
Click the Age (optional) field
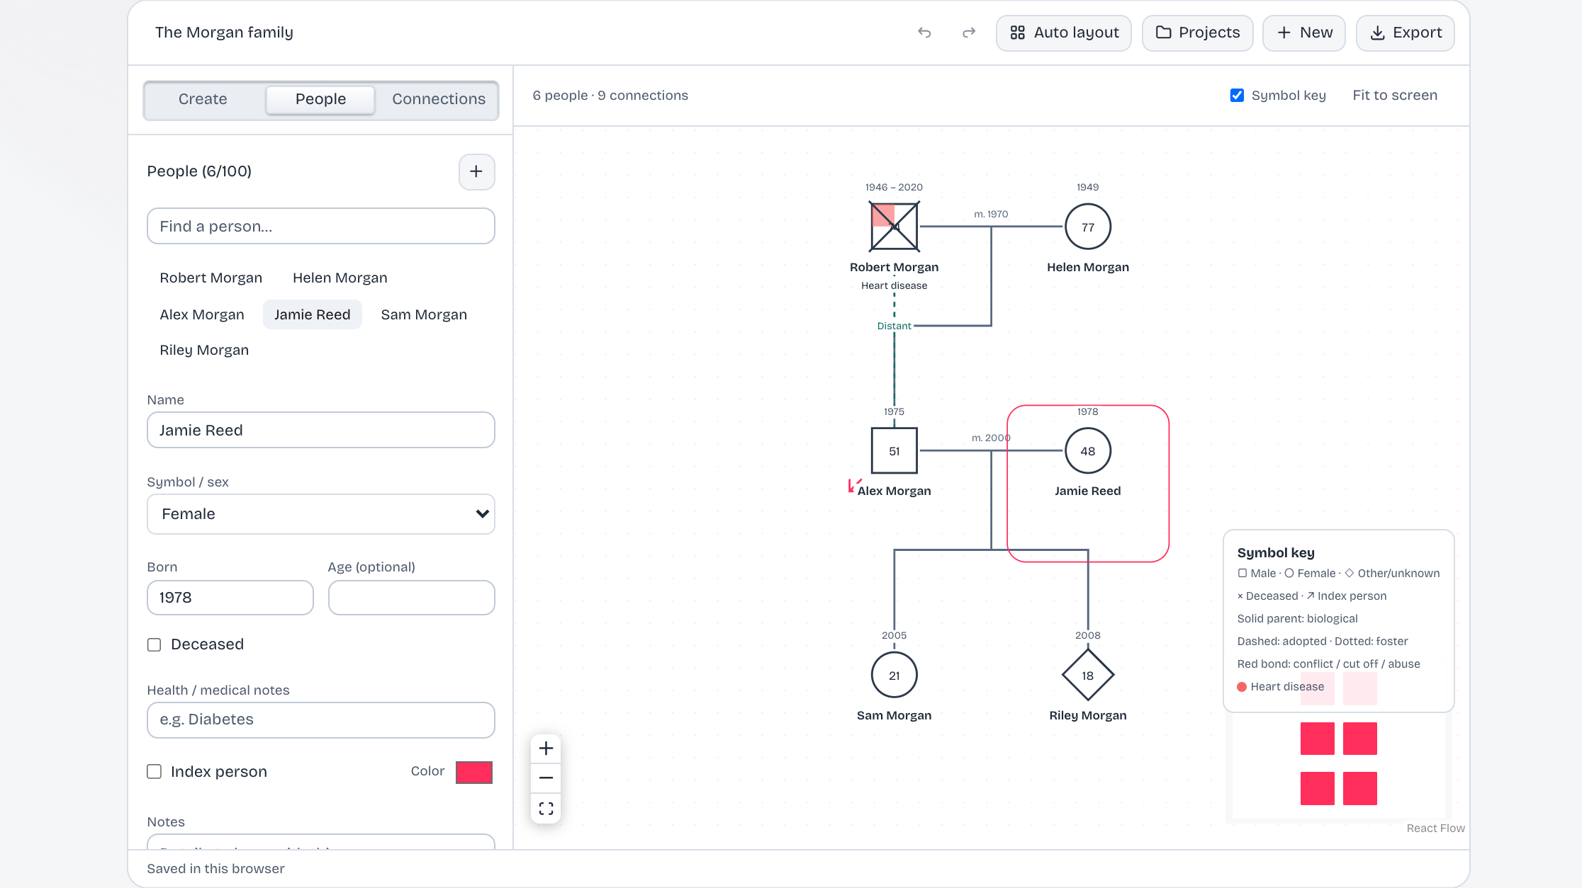[412, 598]
